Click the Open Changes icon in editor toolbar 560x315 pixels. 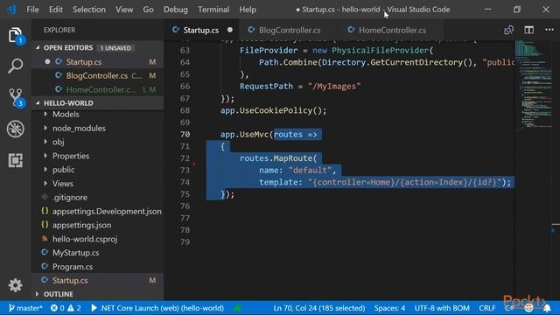coord(509,30)
